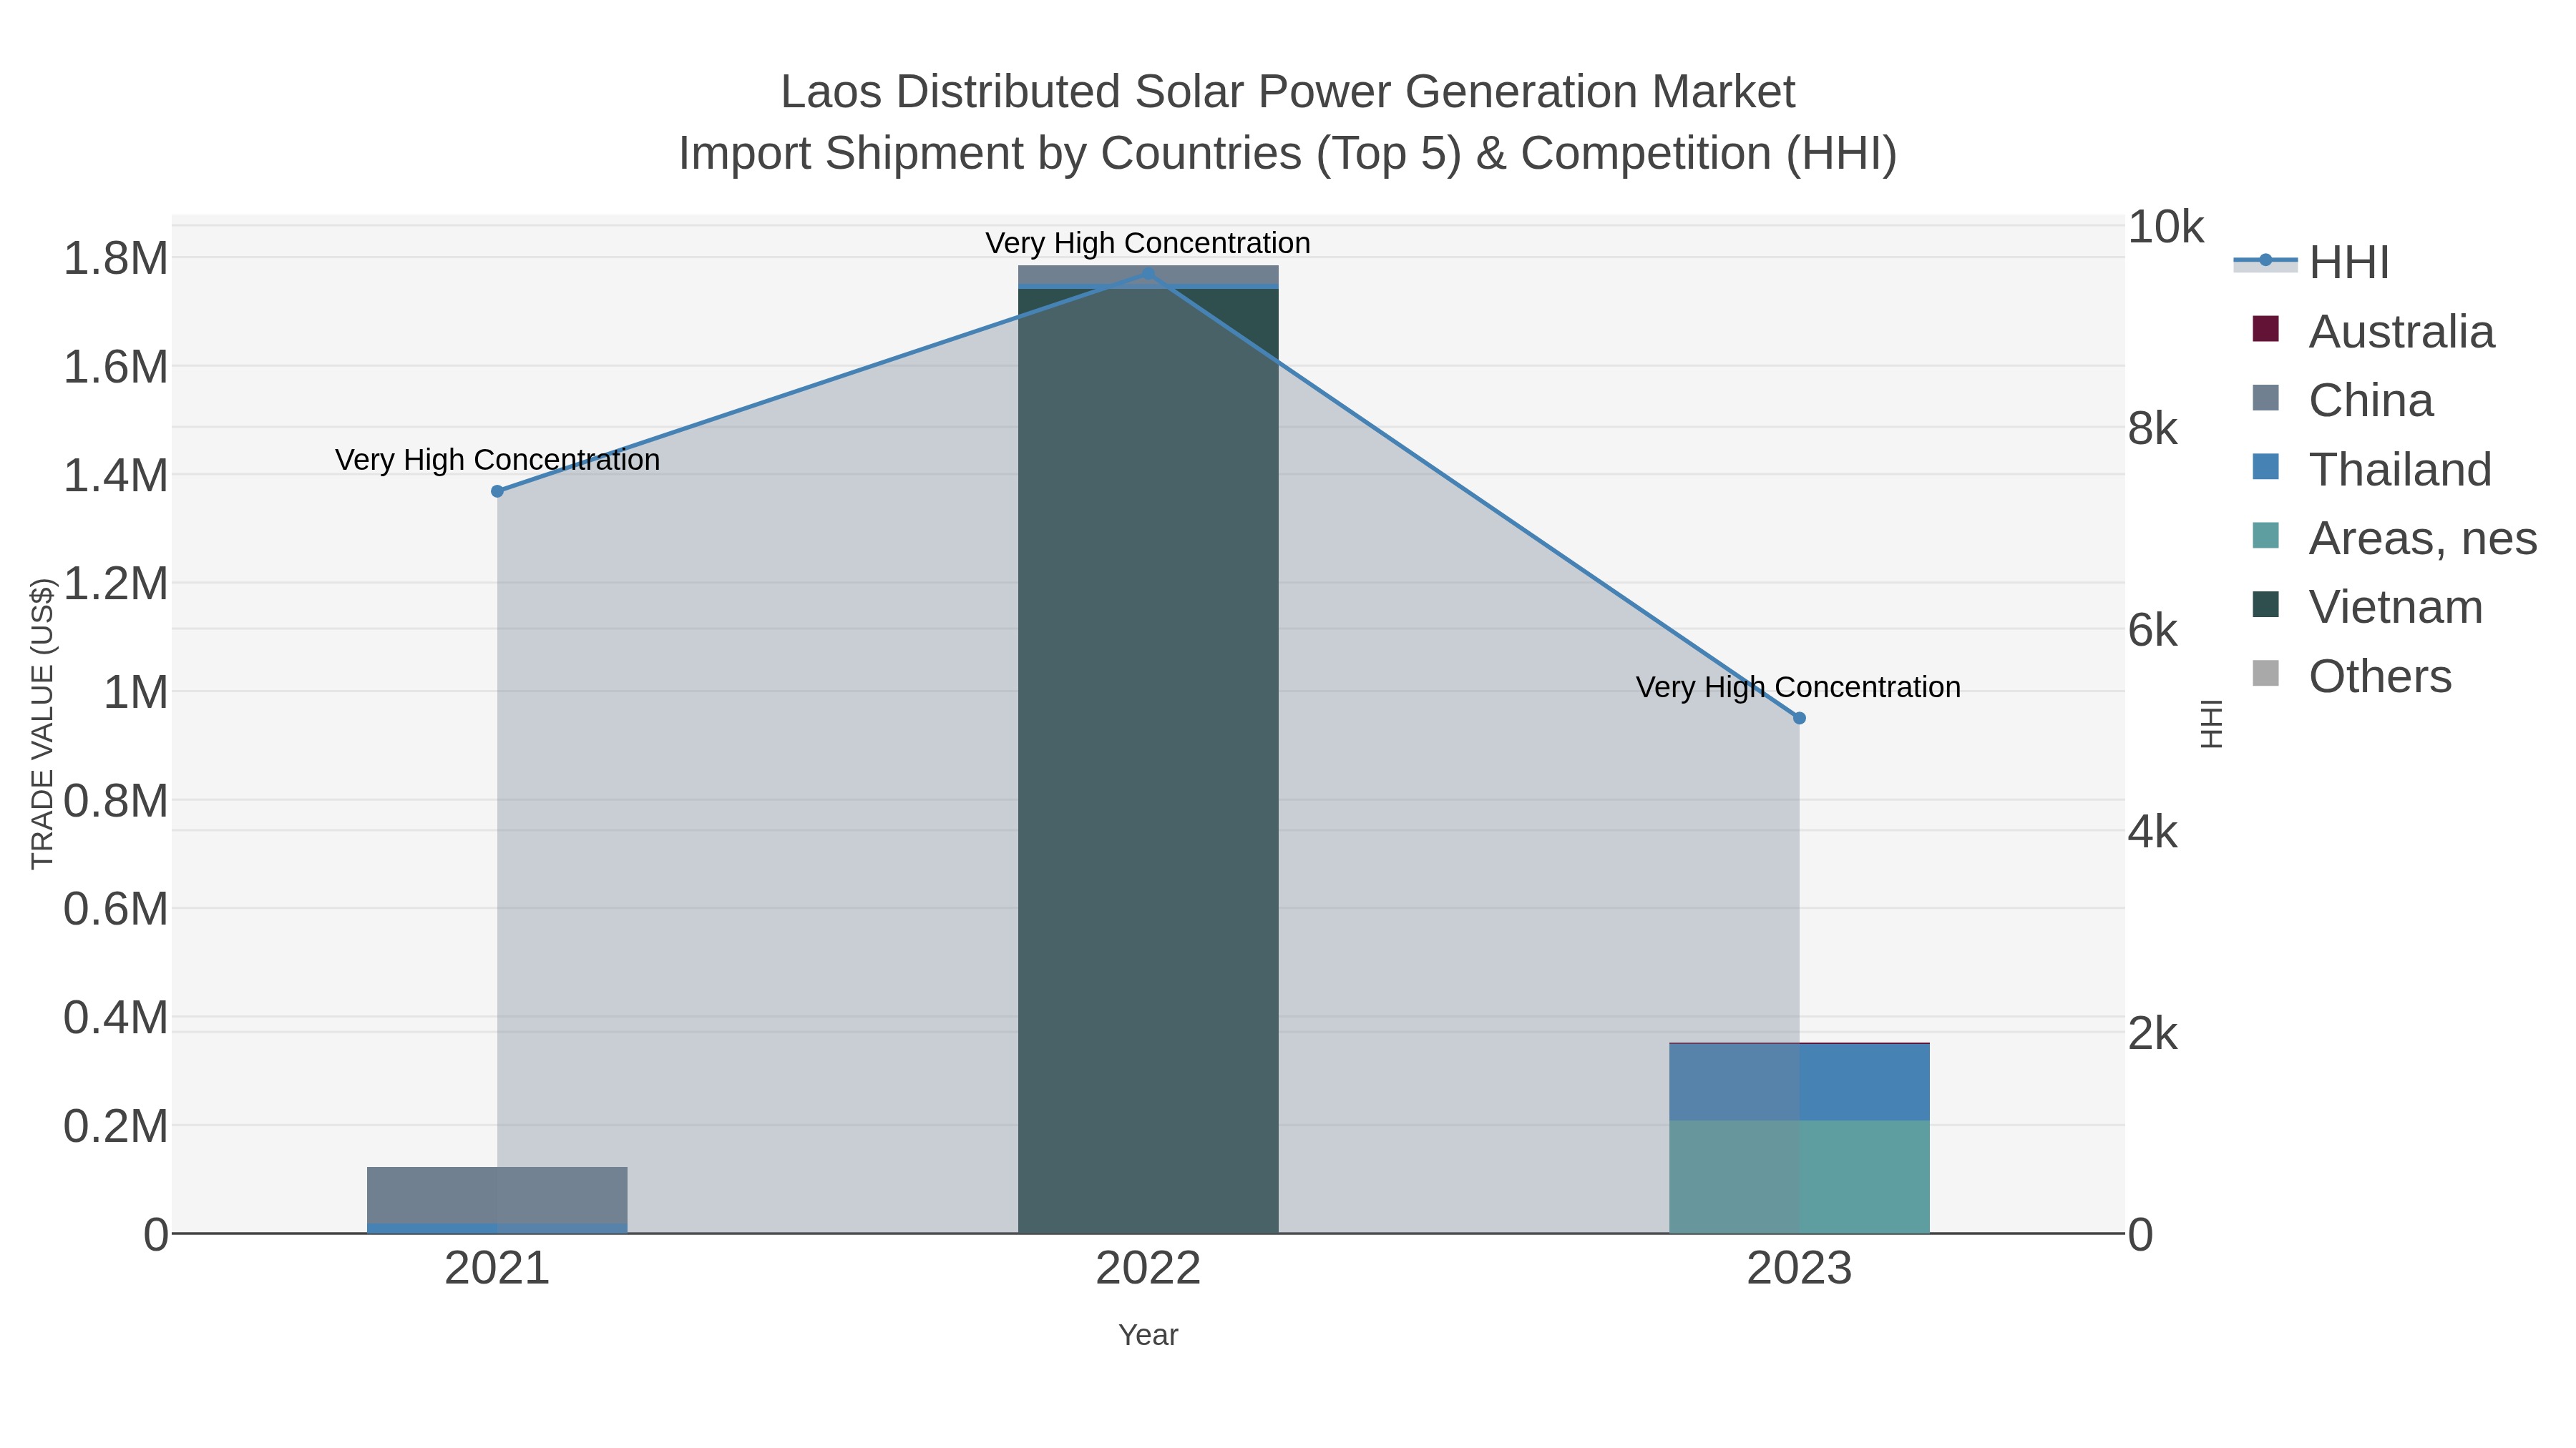Click the 1.6M y-axis tick label
Viewport: 2576px width, 1448px height.
[116, 368]
